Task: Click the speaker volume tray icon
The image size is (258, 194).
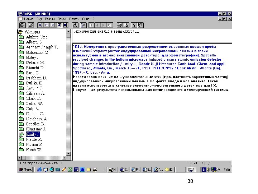Action: point(209,170)
